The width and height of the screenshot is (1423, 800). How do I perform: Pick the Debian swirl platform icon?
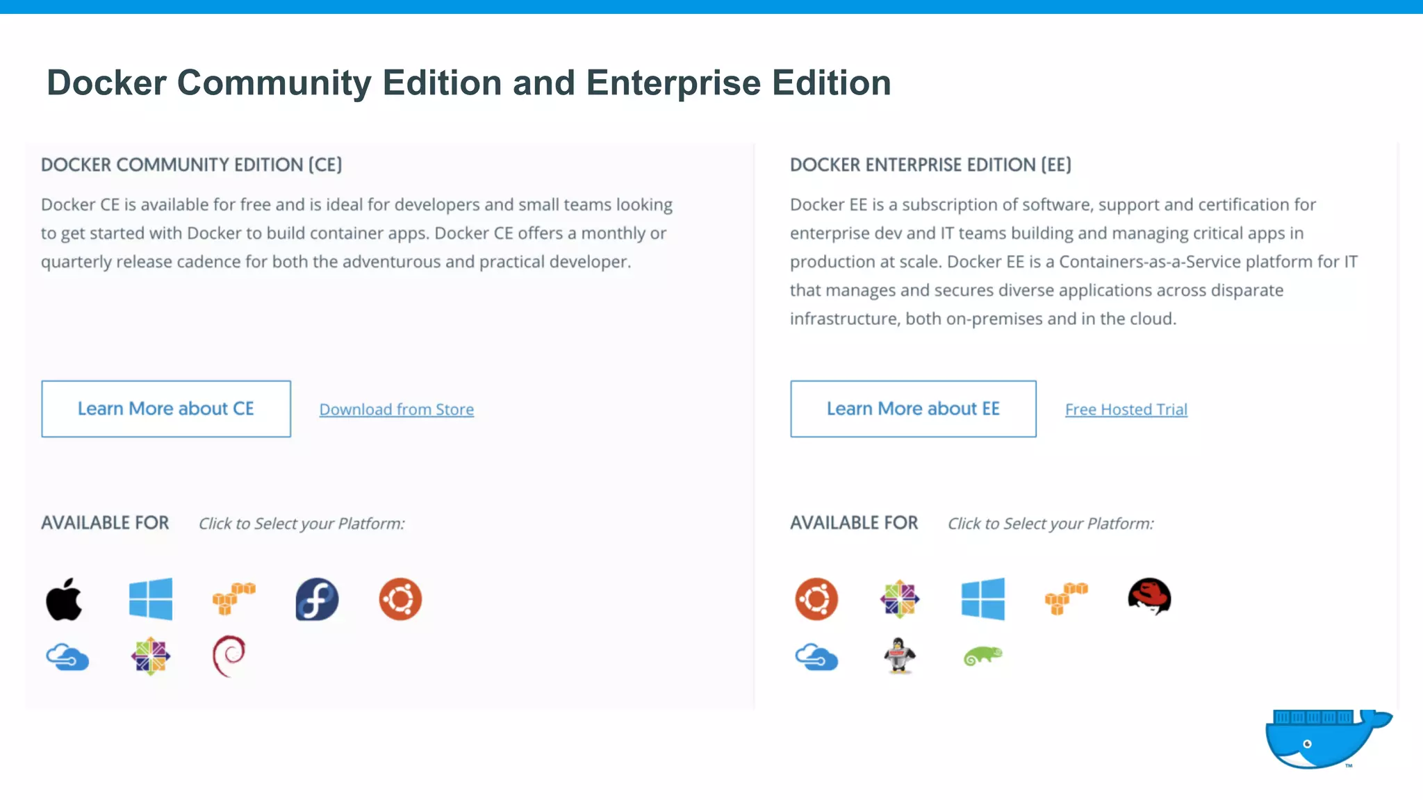pos(229,656)
